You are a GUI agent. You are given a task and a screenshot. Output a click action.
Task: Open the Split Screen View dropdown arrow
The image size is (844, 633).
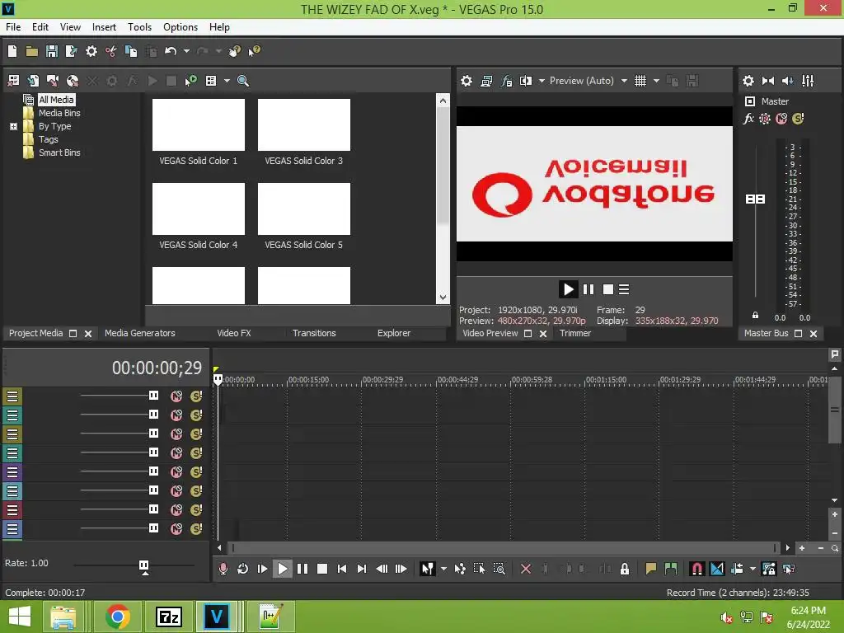(542, 81)
